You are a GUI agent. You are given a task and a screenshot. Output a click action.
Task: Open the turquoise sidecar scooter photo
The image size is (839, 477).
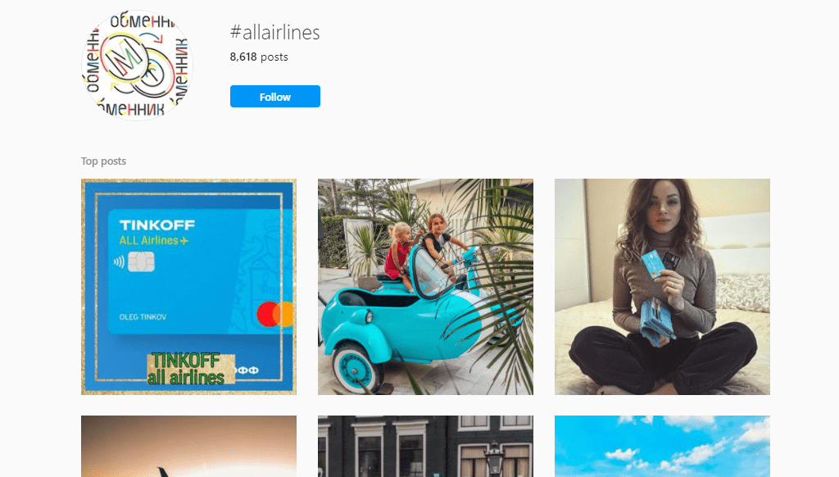pyautogui.click(x=425, y=287)
